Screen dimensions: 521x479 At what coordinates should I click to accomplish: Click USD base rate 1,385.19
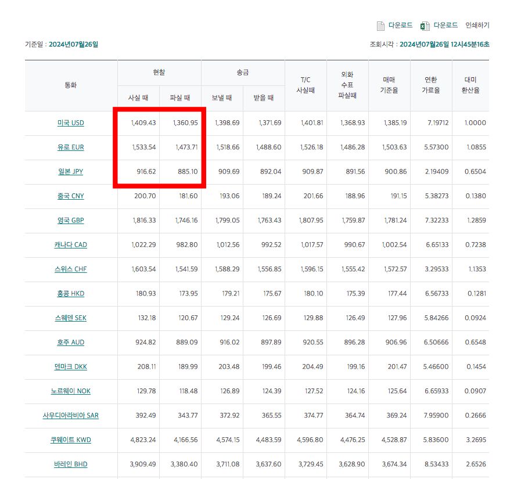coord(395,123)
